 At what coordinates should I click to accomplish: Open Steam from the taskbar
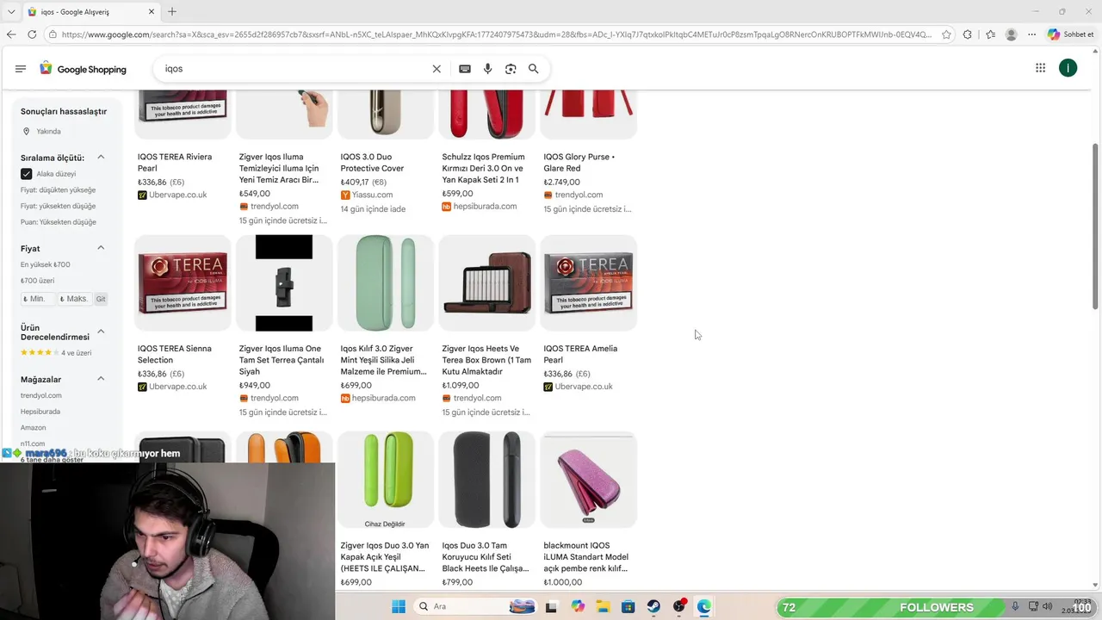click(653, 606)
